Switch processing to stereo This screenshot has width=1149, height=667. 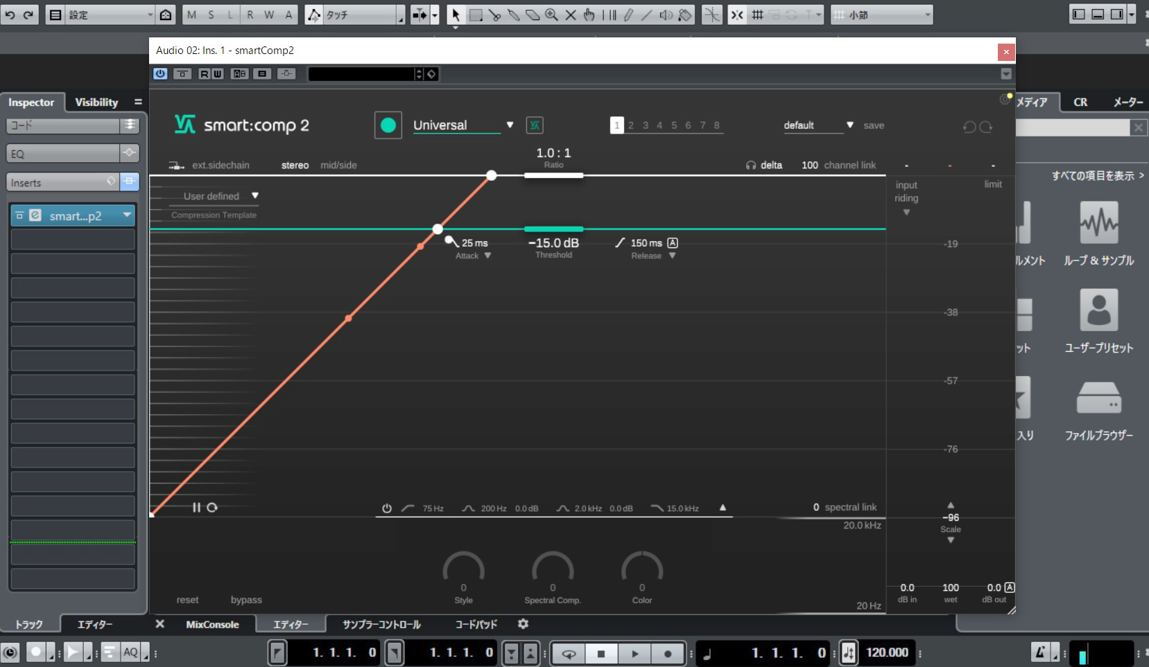point(295,166)
